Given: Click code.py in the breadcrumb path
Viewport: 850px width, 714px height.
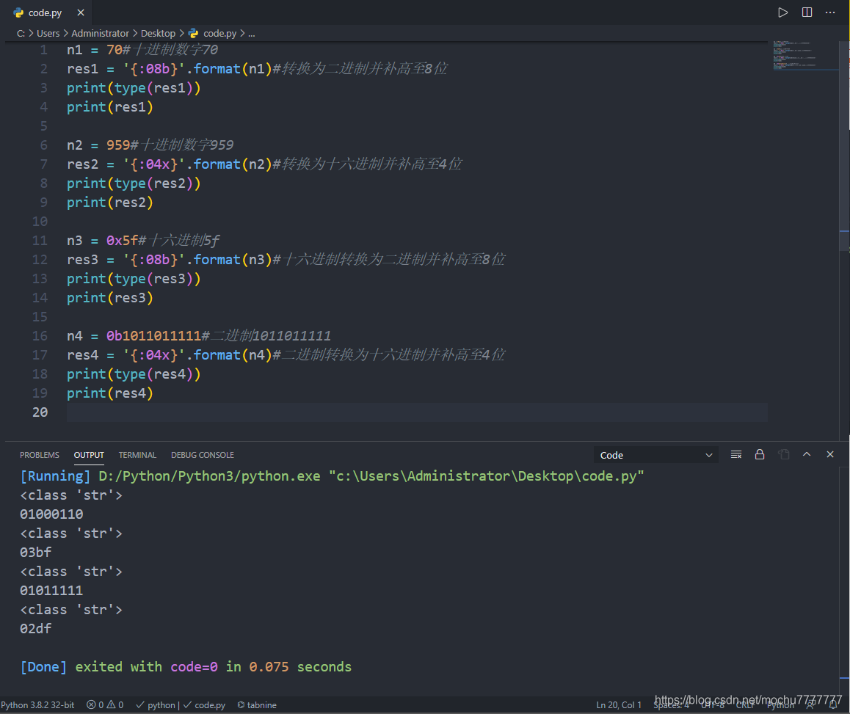Looking at the screenshot, I should [x=219, y=33].
